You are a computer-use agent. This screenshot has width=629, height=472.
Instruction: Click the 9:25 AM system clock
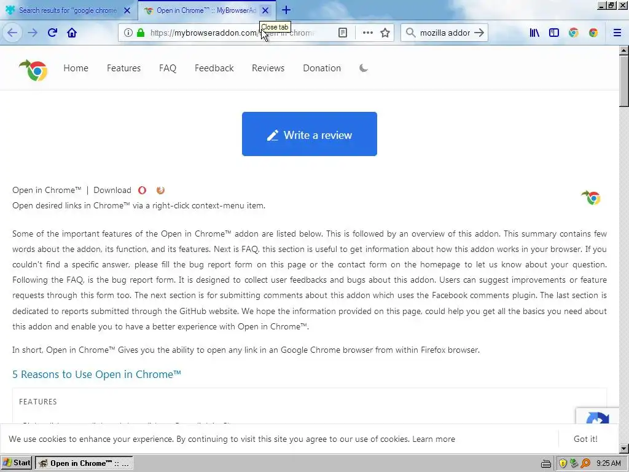coord(609,463)
